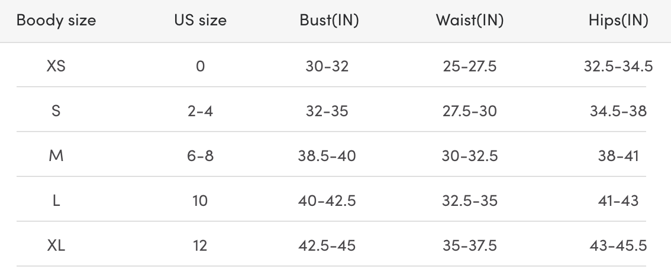Click the Hips(IN) column header

[618, 21]
